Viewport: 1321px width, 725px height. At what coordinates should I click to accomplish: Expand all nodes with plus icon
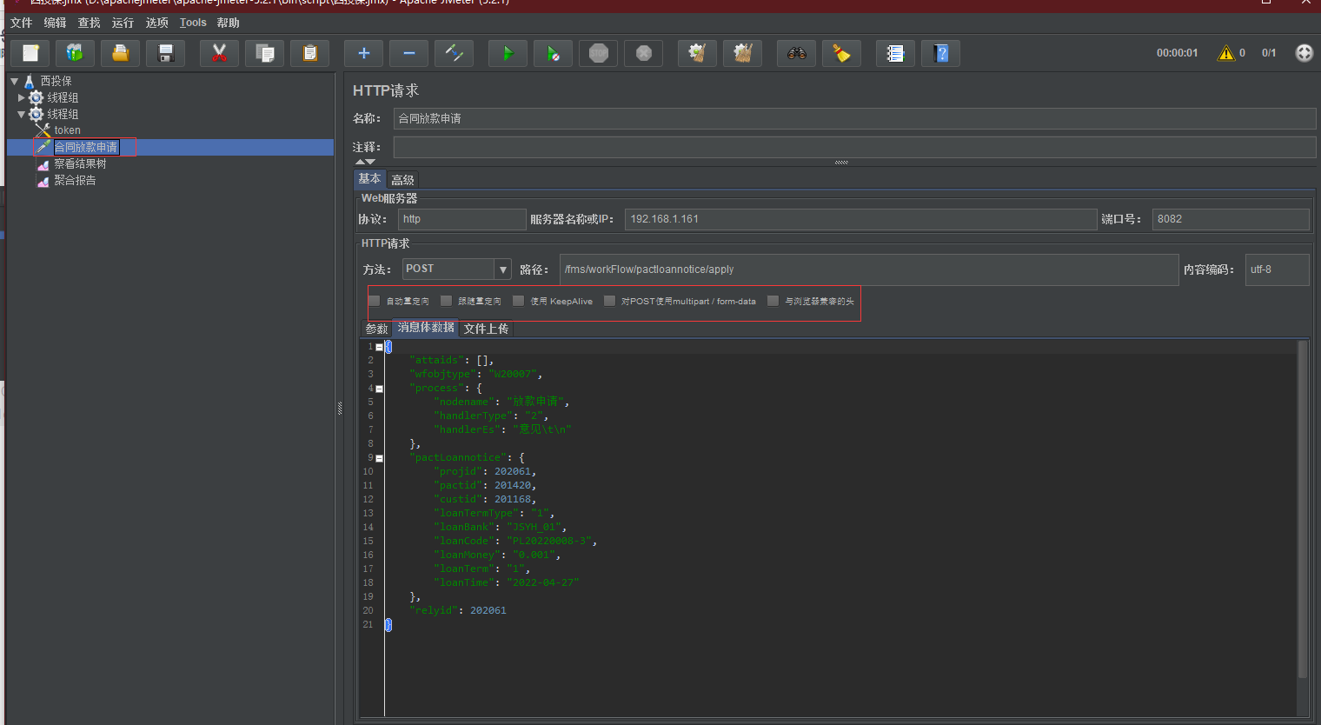(364, 53)
